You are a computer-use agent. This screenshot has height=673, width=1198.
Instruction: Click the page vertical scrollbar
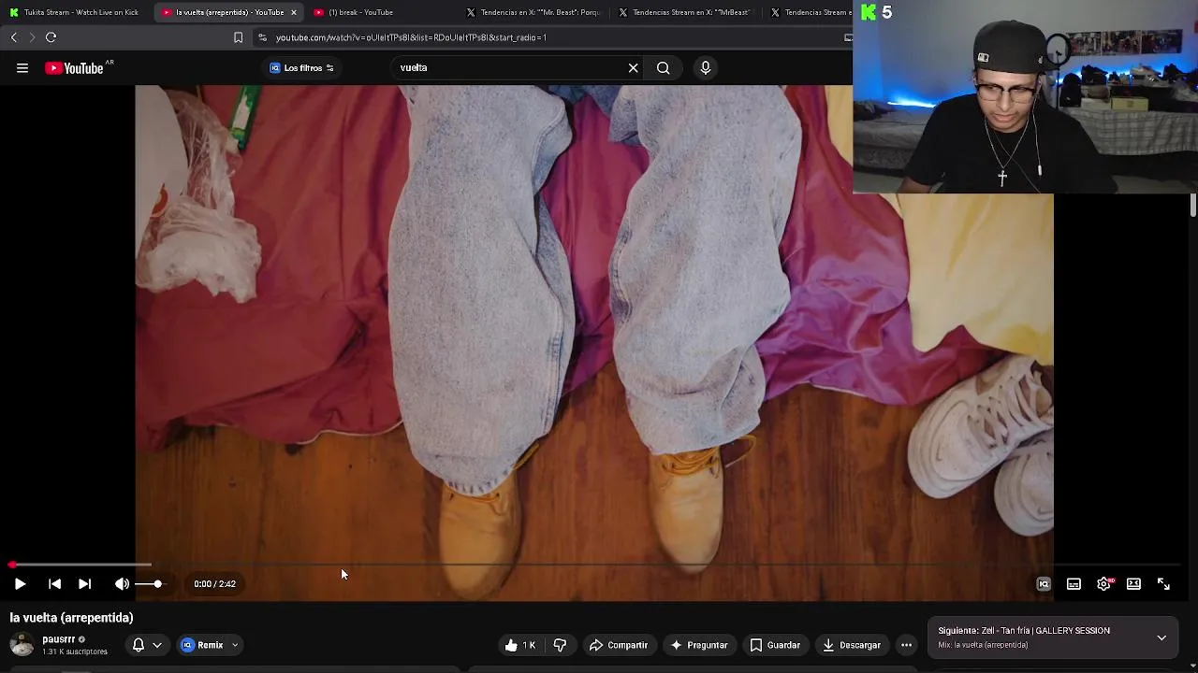1193,206
